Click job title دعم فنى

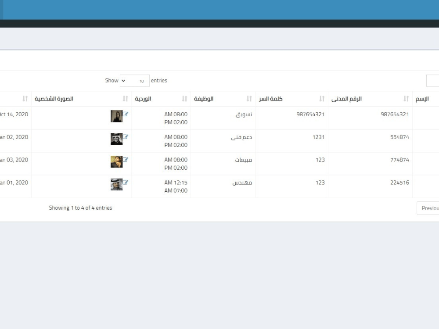pyautogui.click(x=241, y=137)
